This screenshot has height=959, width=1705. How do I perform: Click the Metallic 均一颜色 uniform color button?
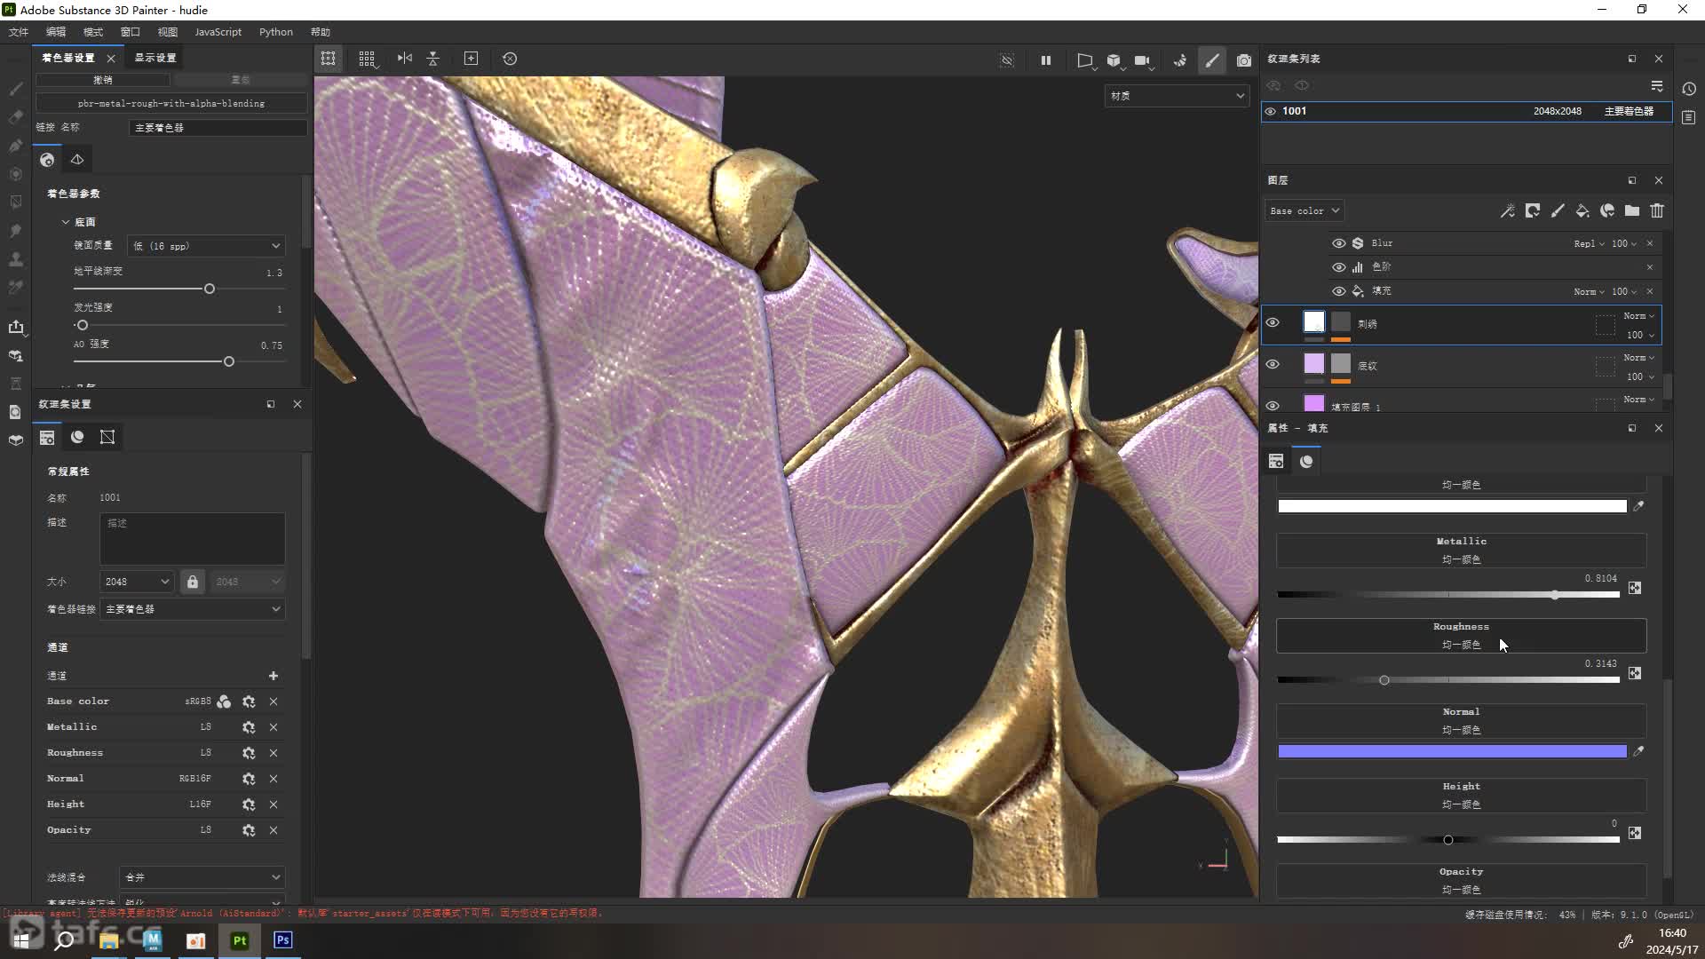click(1461, 551)
